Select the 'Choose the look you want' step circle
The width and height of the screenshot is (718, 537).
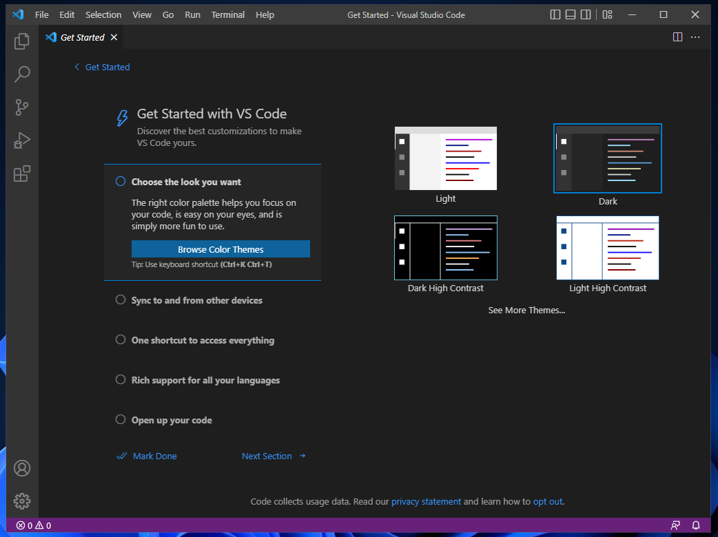(121, 182)
